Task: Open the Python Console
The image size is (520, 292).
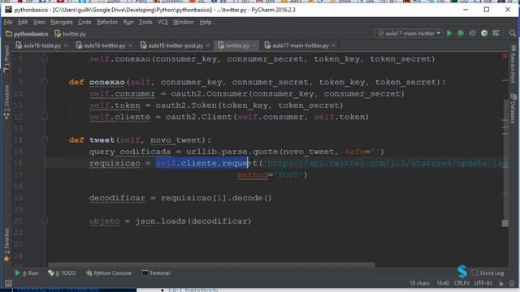Action: [x=109, y=273]
